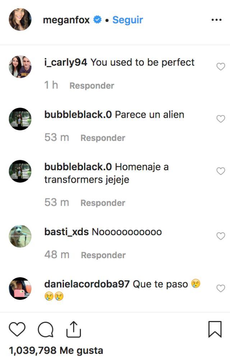Like danielacordoba97's comment
This screenshot has height=362, width=230.
click(x=221, y=288)
